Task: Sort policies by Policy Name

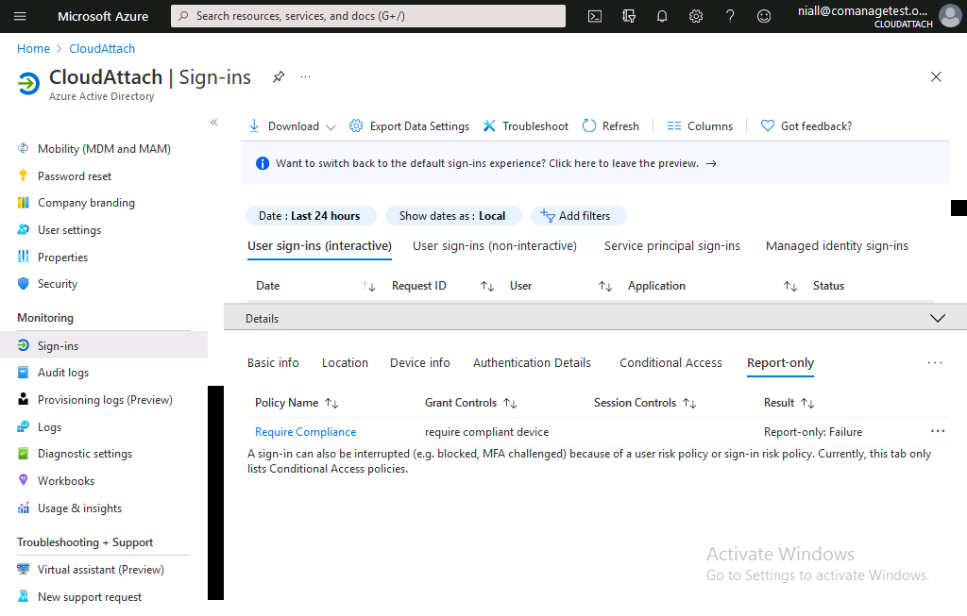Action: click(331, 403)
